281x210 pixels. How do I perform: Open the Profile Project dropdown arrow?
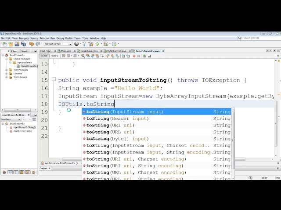tap(118, 44)
